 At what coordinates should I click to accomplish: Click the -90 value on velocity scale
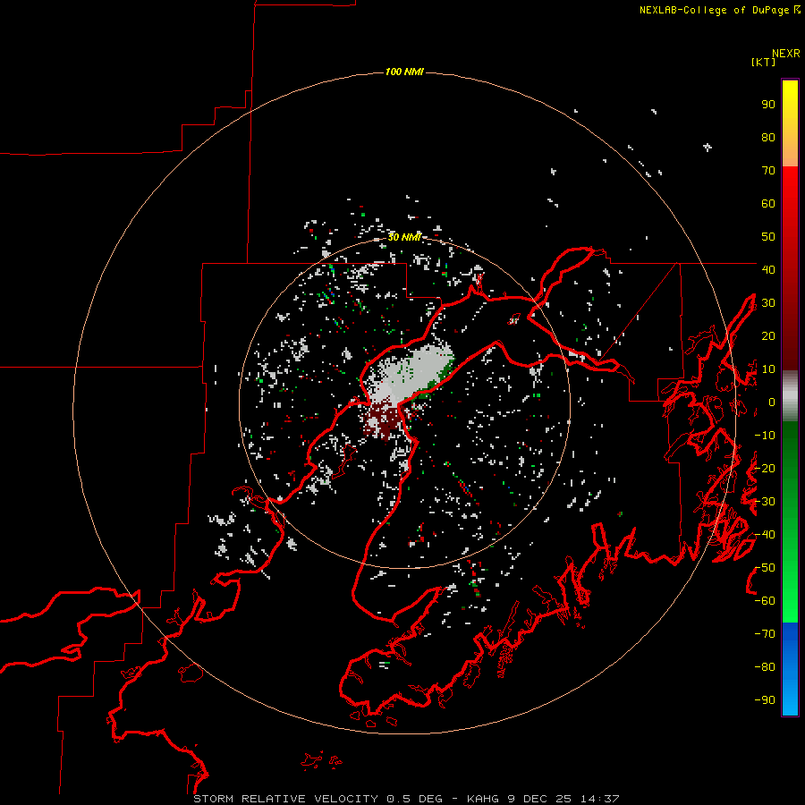pyautogui.click(x=765, y=700)
